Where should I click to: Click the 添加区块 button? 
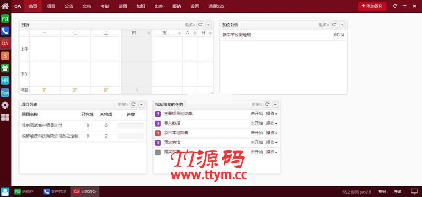coord(372,6)
